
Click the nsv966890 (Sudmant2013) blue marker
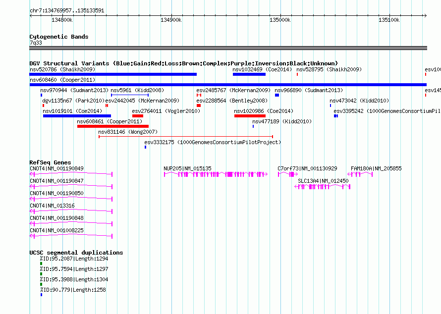click(277, 95)
